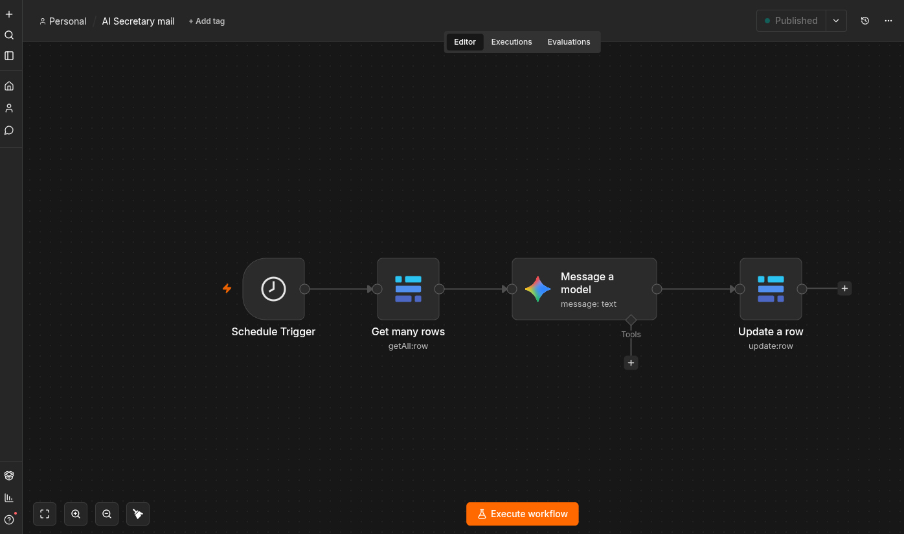
Task: Open the three-dot workflow options menu
Action: (x=888, y=21)
